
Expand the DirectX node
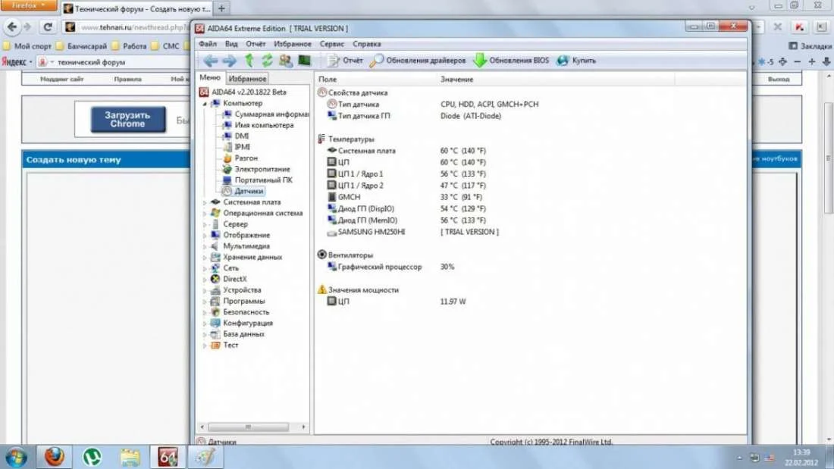205,279
